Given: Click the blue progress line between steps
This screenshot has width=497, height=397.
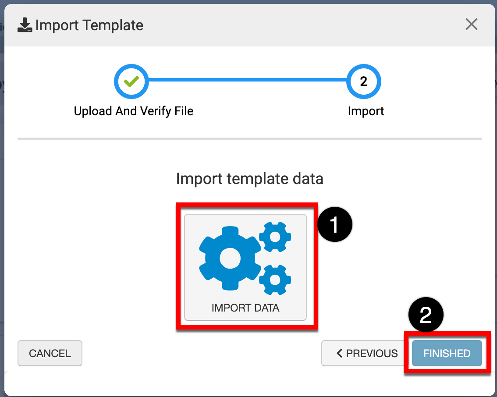Looking at the screenshot, I should click(248, 81).
